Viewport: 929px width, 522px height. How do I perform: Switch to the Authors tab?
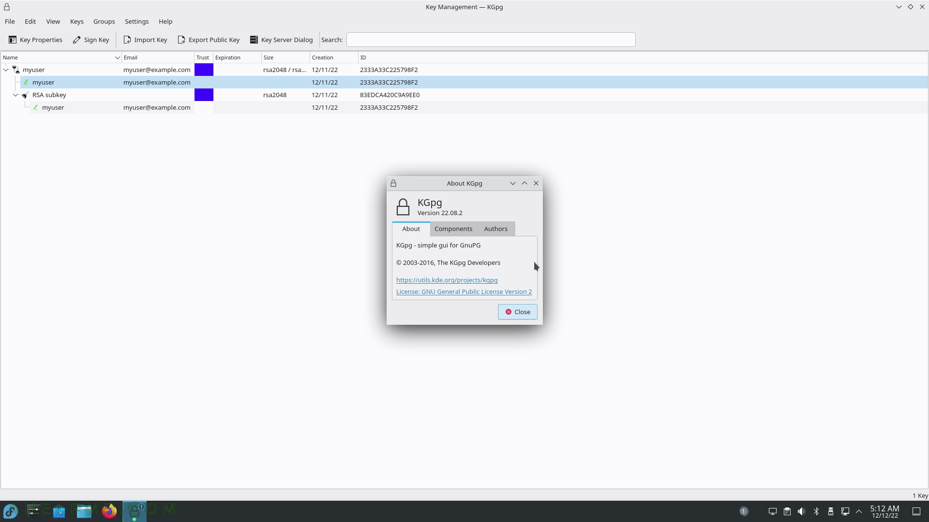tap(496, 229)
